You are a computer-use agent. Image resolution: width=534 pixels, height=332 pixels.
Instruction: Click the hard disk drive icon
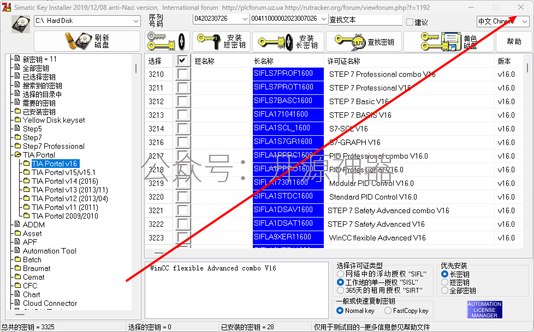pos(21,24)
